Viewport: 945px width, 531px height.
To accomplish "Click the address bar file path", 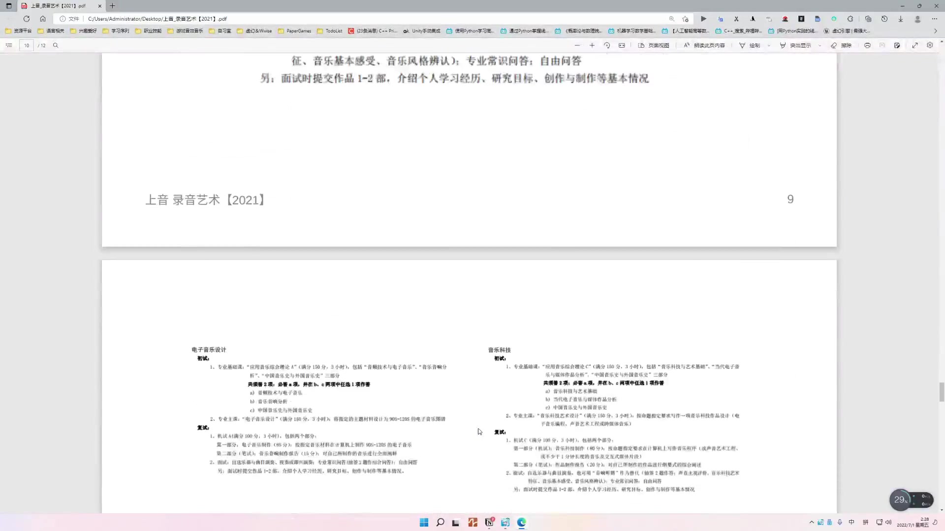I will pyautogui.click(x=157, y=19).
